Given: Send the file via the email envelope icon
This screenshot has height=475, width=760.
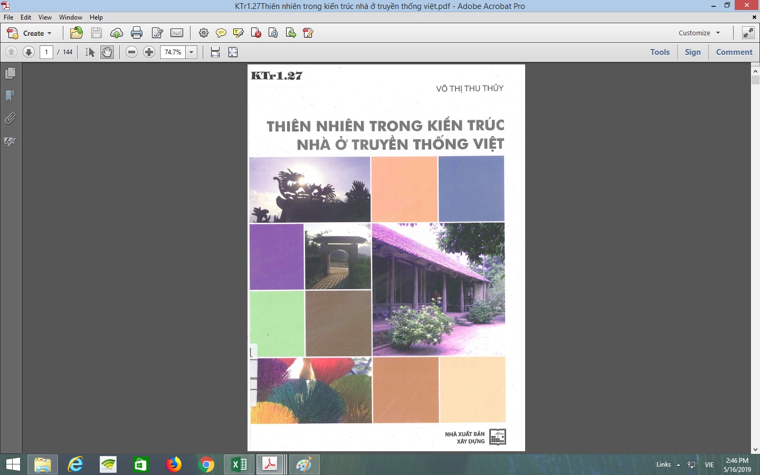Looking at the screenshot, I should pos(177,33).
